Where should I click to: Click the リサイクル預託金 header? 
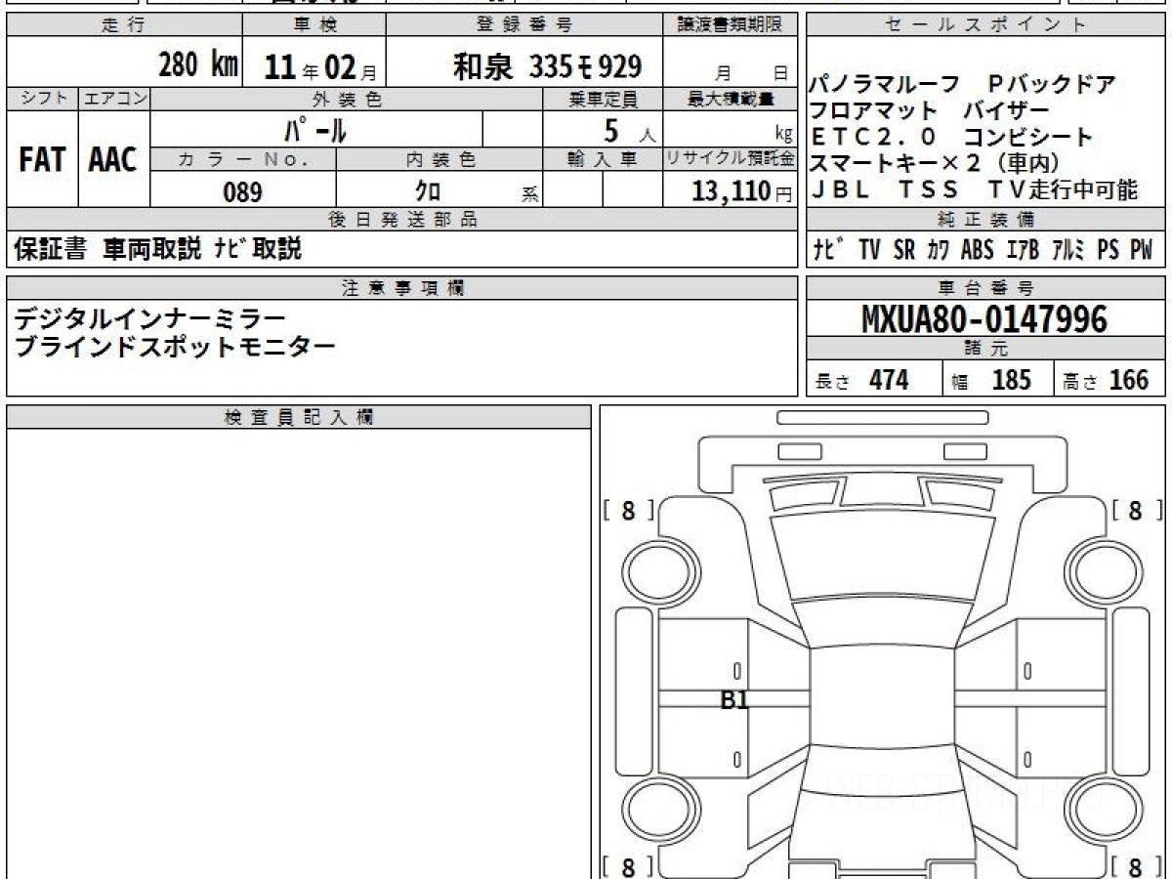[x=731, y=159]
